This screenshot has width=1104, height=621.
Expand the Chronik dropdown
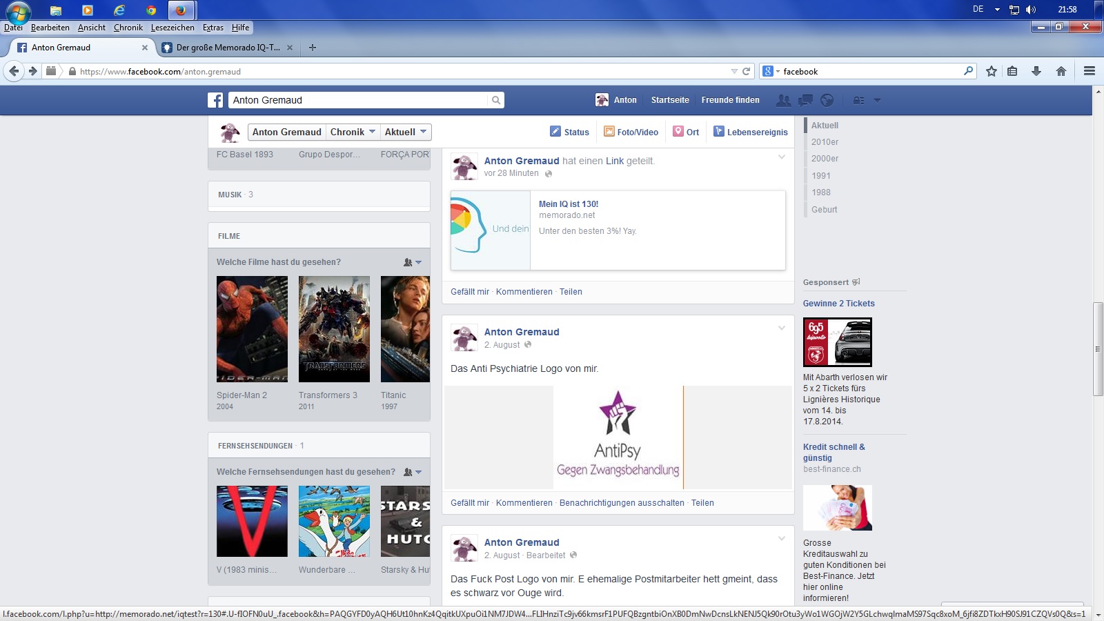[x=353, y=132]
